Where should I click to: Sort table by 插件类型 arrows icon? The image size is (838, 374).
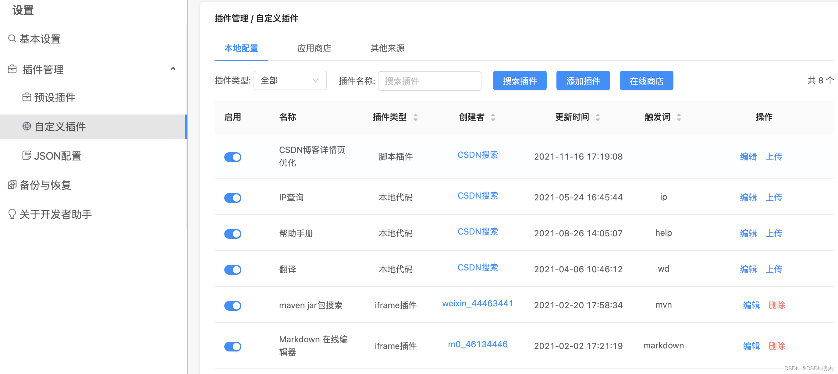[x=415, y=117]
